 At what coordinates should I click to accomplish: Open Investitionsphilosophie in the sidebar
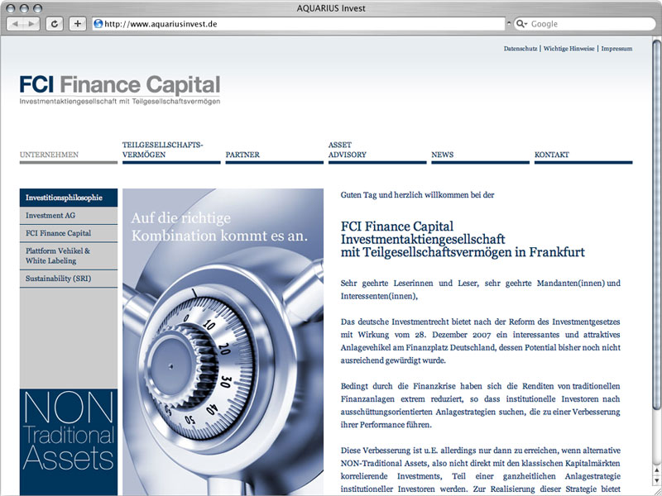pos(69,198)
